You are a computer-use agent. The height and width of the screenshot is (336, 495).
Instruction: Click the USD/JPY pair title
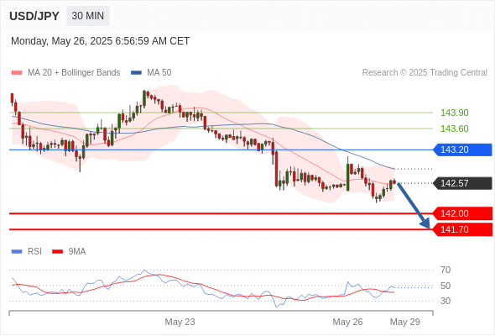tap(34, 16)
